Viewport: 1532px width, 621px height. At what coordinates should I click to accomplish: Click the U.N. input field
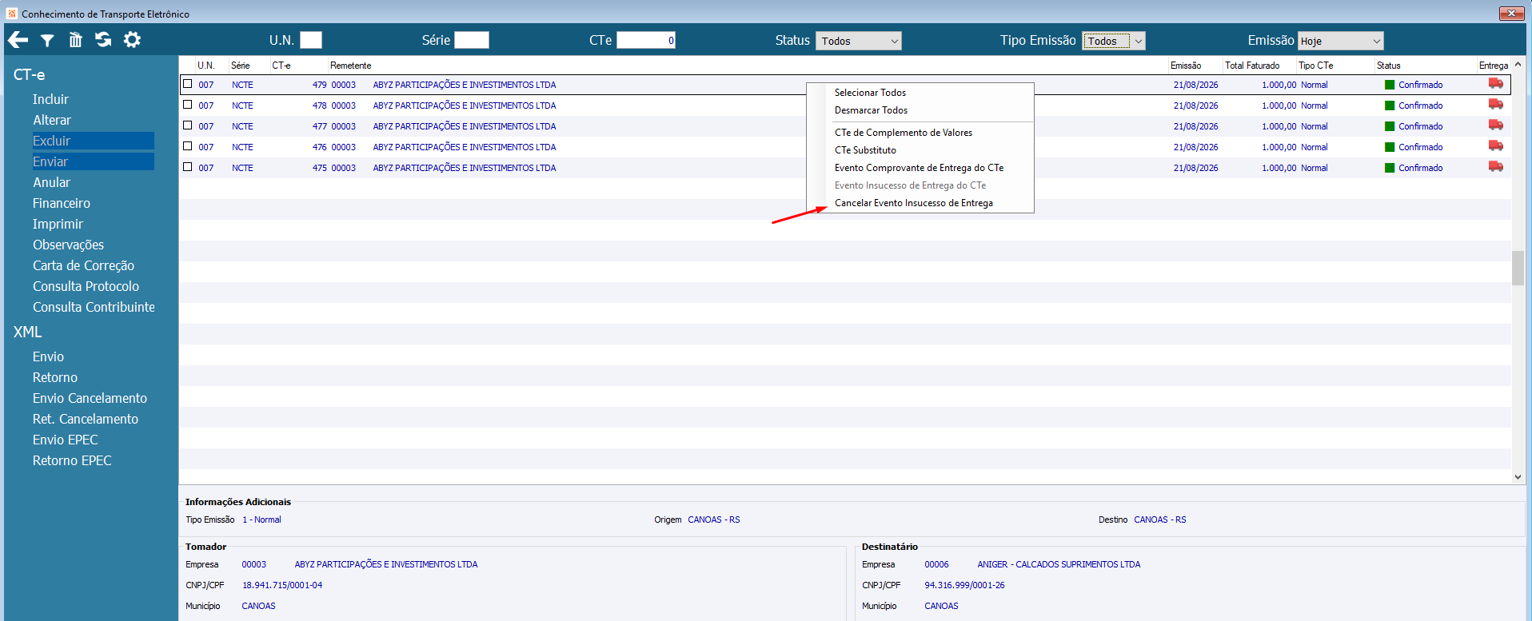311,40
